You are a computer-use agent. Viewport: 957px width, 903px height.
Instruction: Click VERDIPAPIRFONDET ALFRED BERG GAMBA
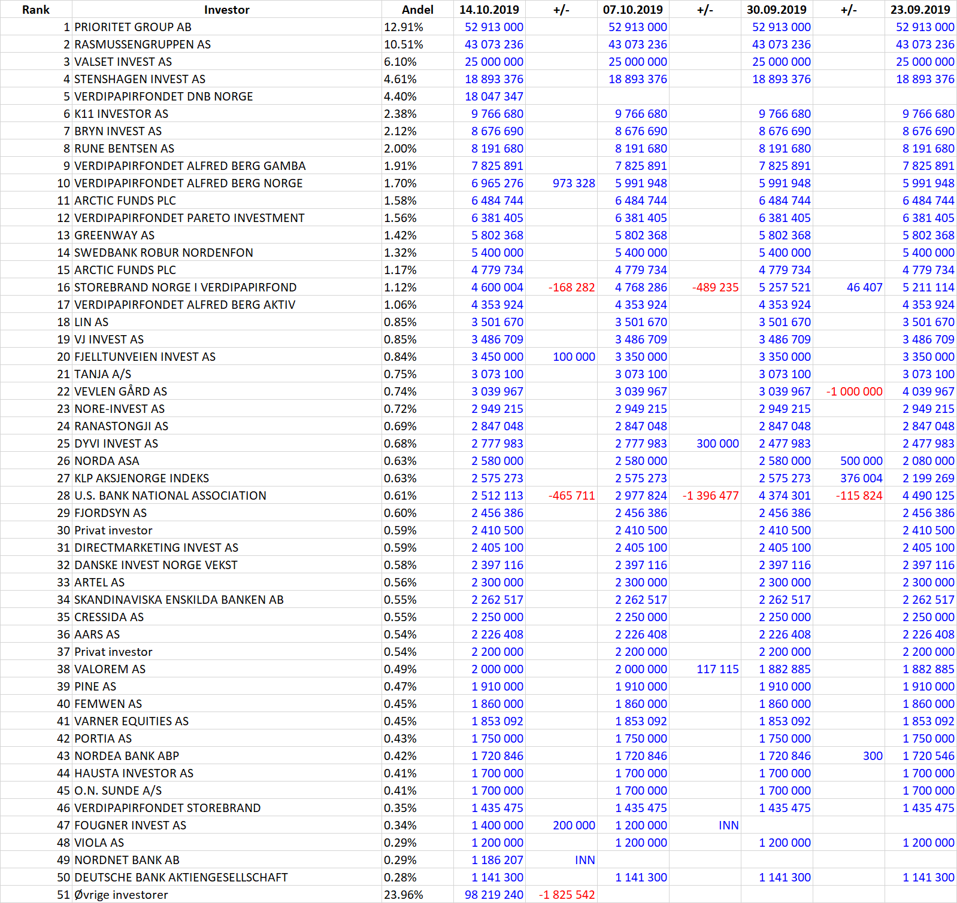click(x=190, y=166)
